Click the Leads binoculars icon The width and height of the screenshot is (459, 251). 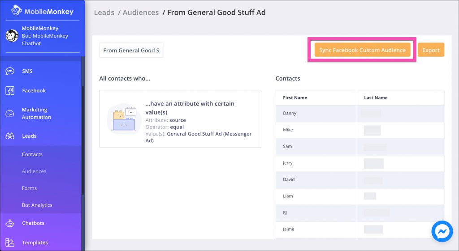[x=10, y=136]
